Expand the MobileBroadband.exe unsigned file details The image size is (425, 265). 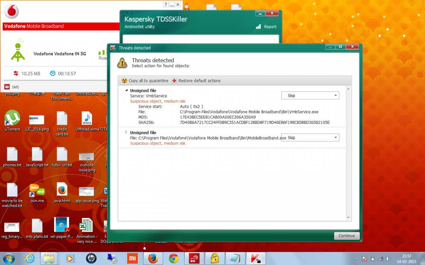pyautogui.click(x=126, y=132)
